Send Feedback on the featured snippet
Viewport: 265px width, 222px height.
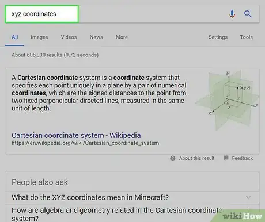(243, 158)
